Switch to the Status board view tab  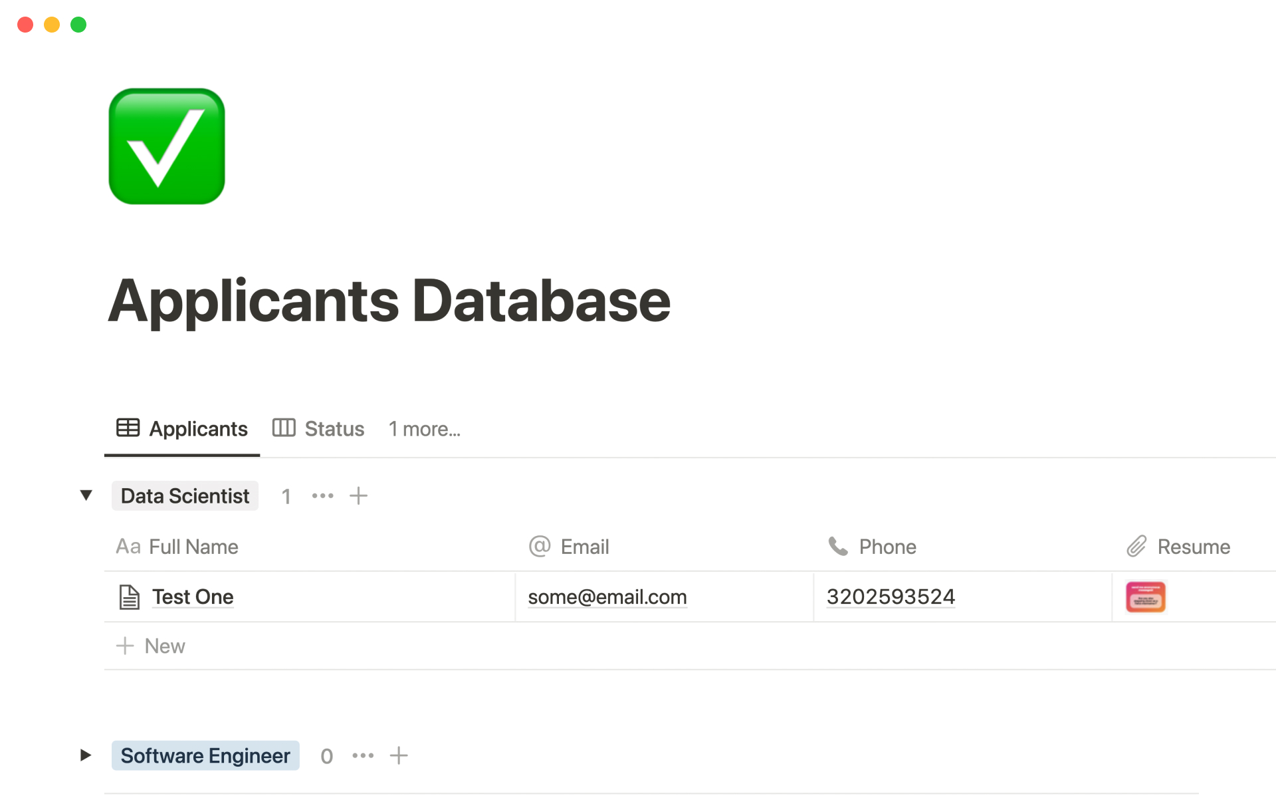(319, 429)
